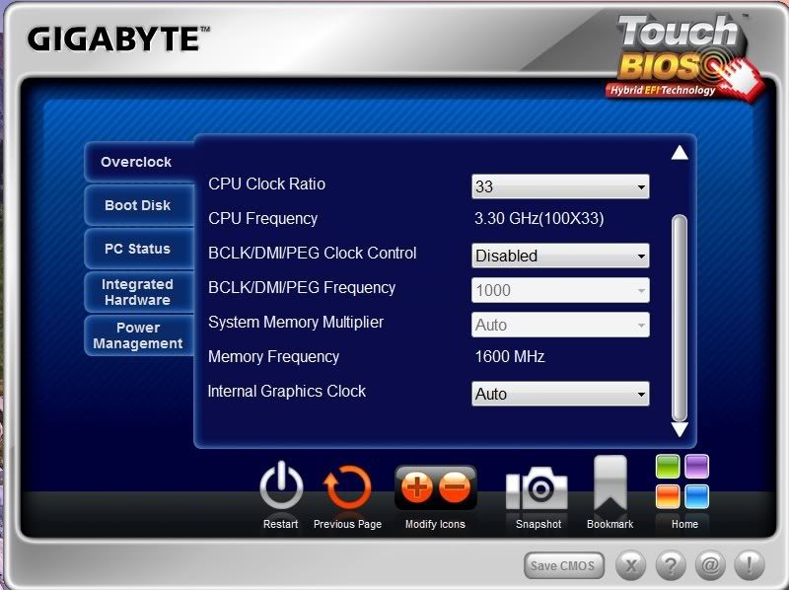Click the round @ button
This screenshot has width=789, height=590.
coord(709,565)
